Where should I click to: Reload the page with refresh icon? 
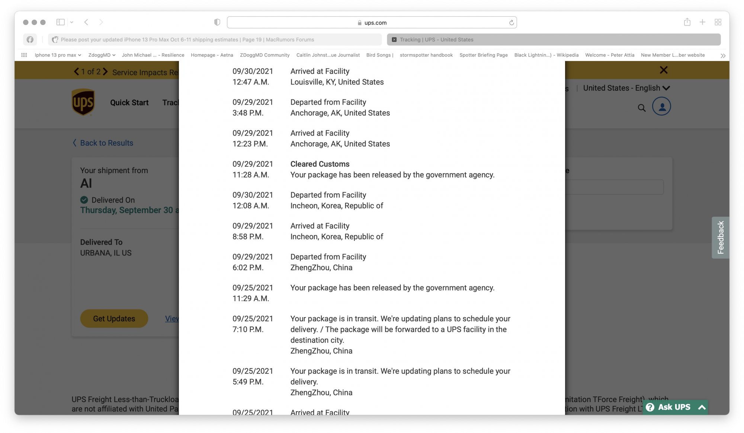click(511, 23)
